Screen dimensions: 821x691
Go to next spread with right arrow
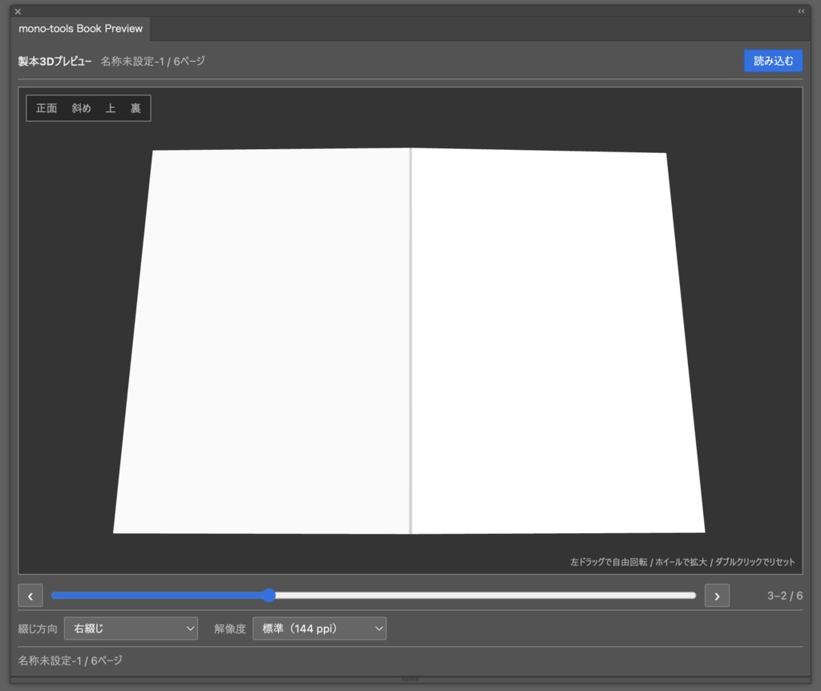[x=717, y=596]
